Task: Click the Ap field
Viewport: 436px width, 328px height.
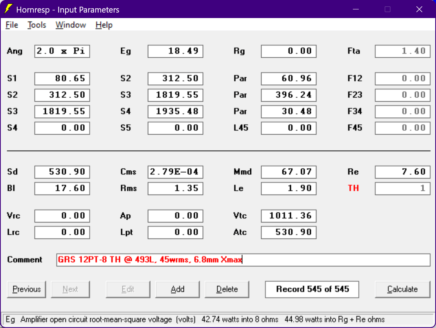Action: [175, 216]
